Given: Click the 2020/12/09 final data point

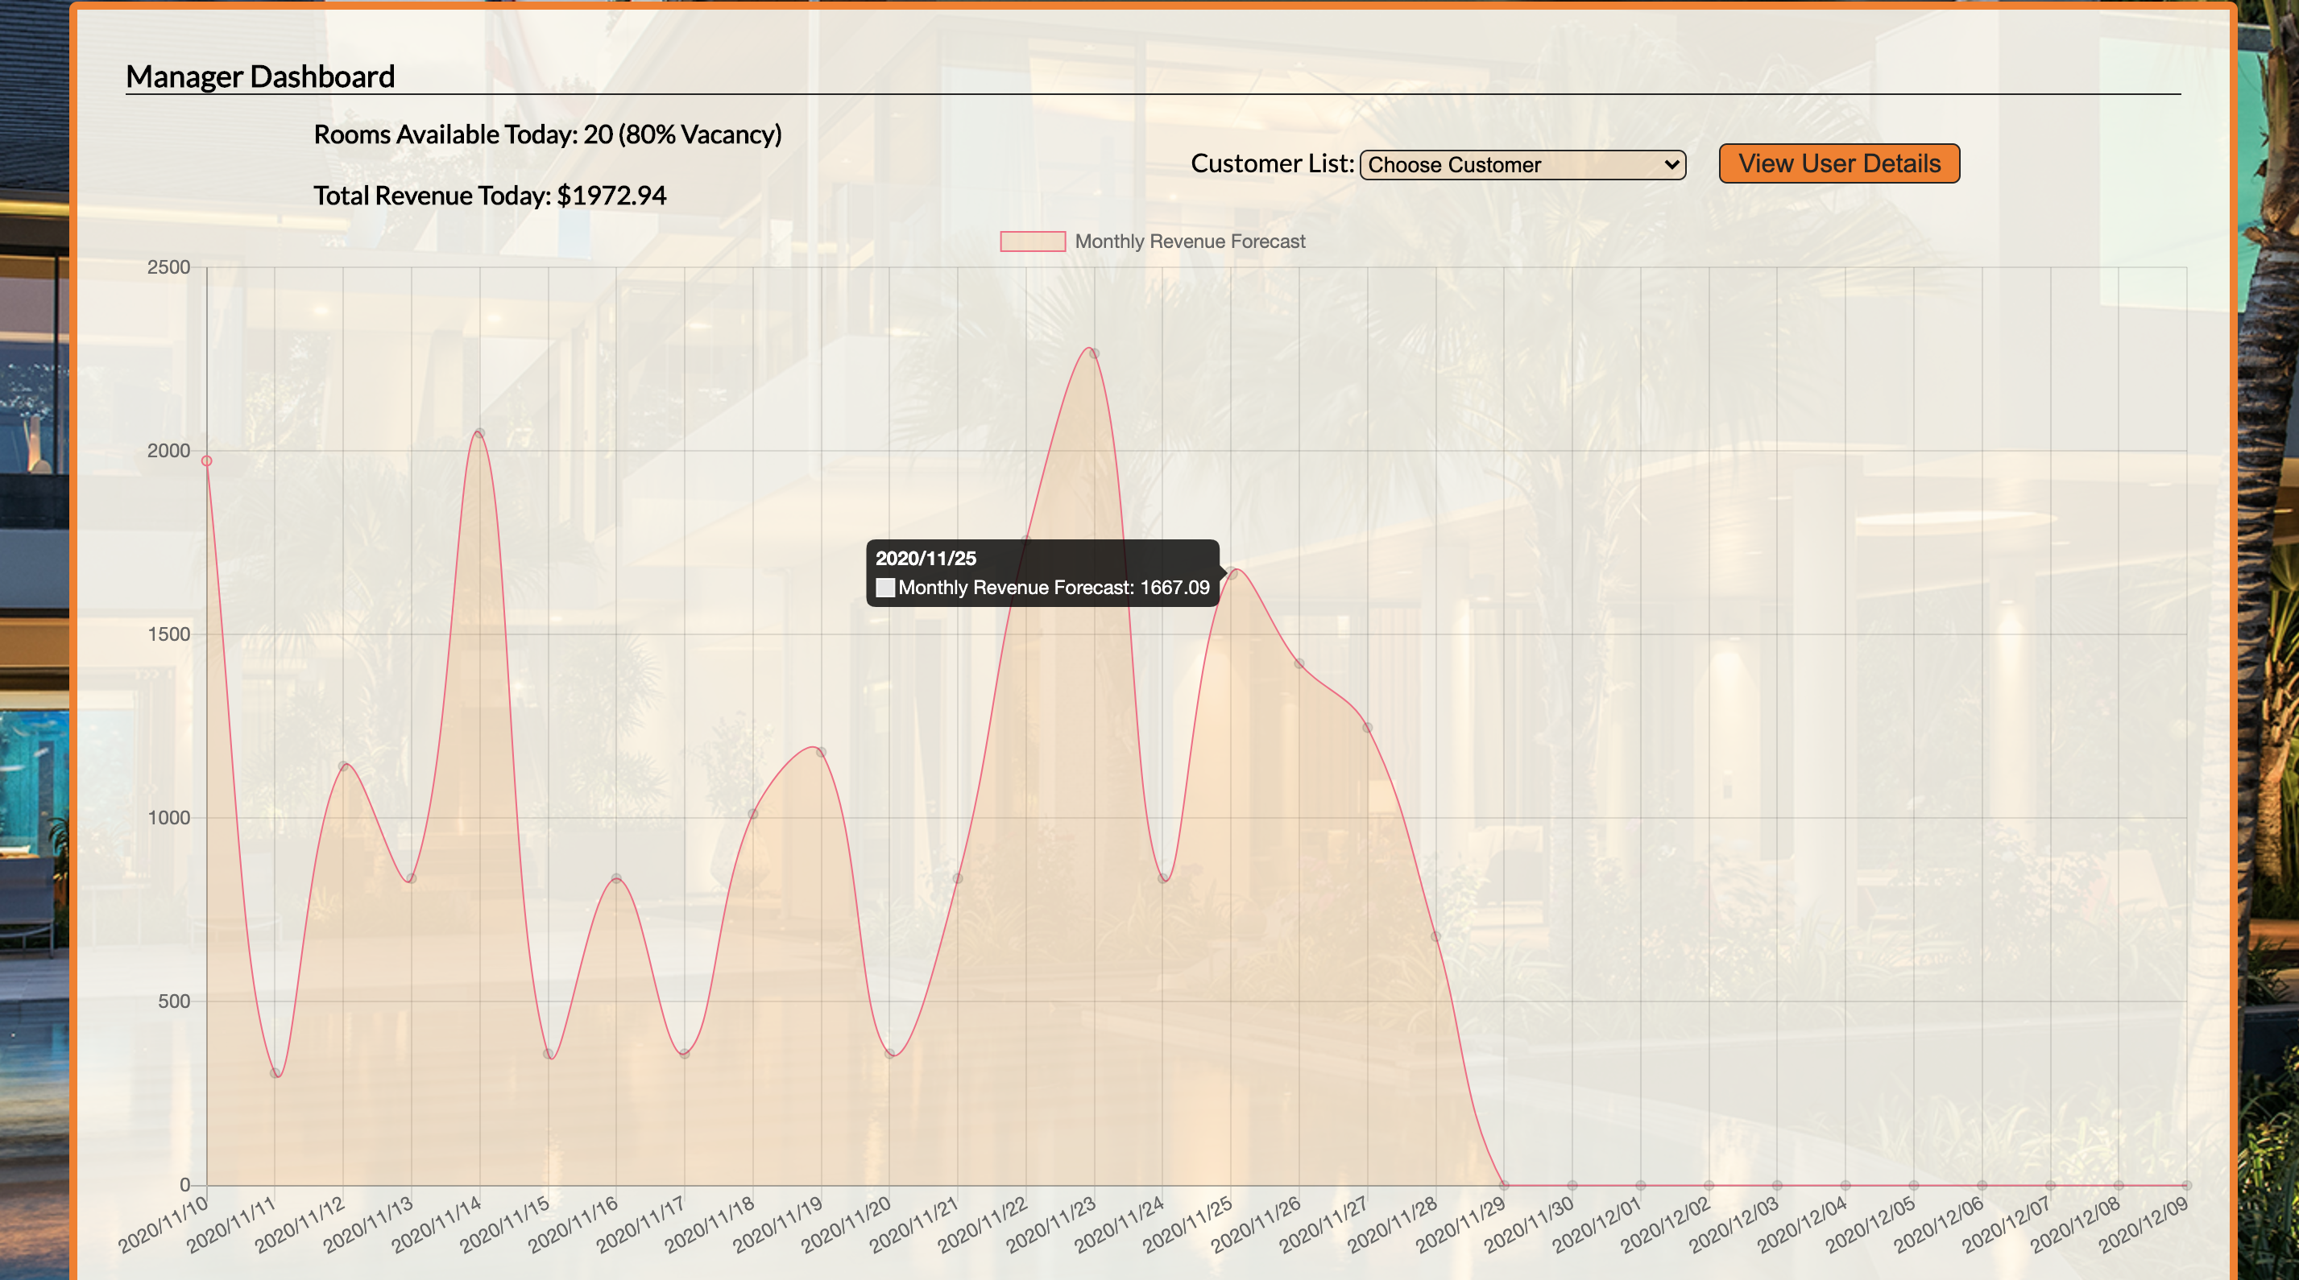Looking at the screenshot, I should coord(2186,1186).
